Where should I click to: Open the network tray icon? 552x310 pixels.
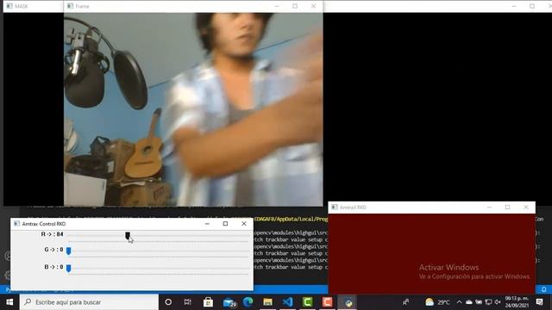pos(488,302)
